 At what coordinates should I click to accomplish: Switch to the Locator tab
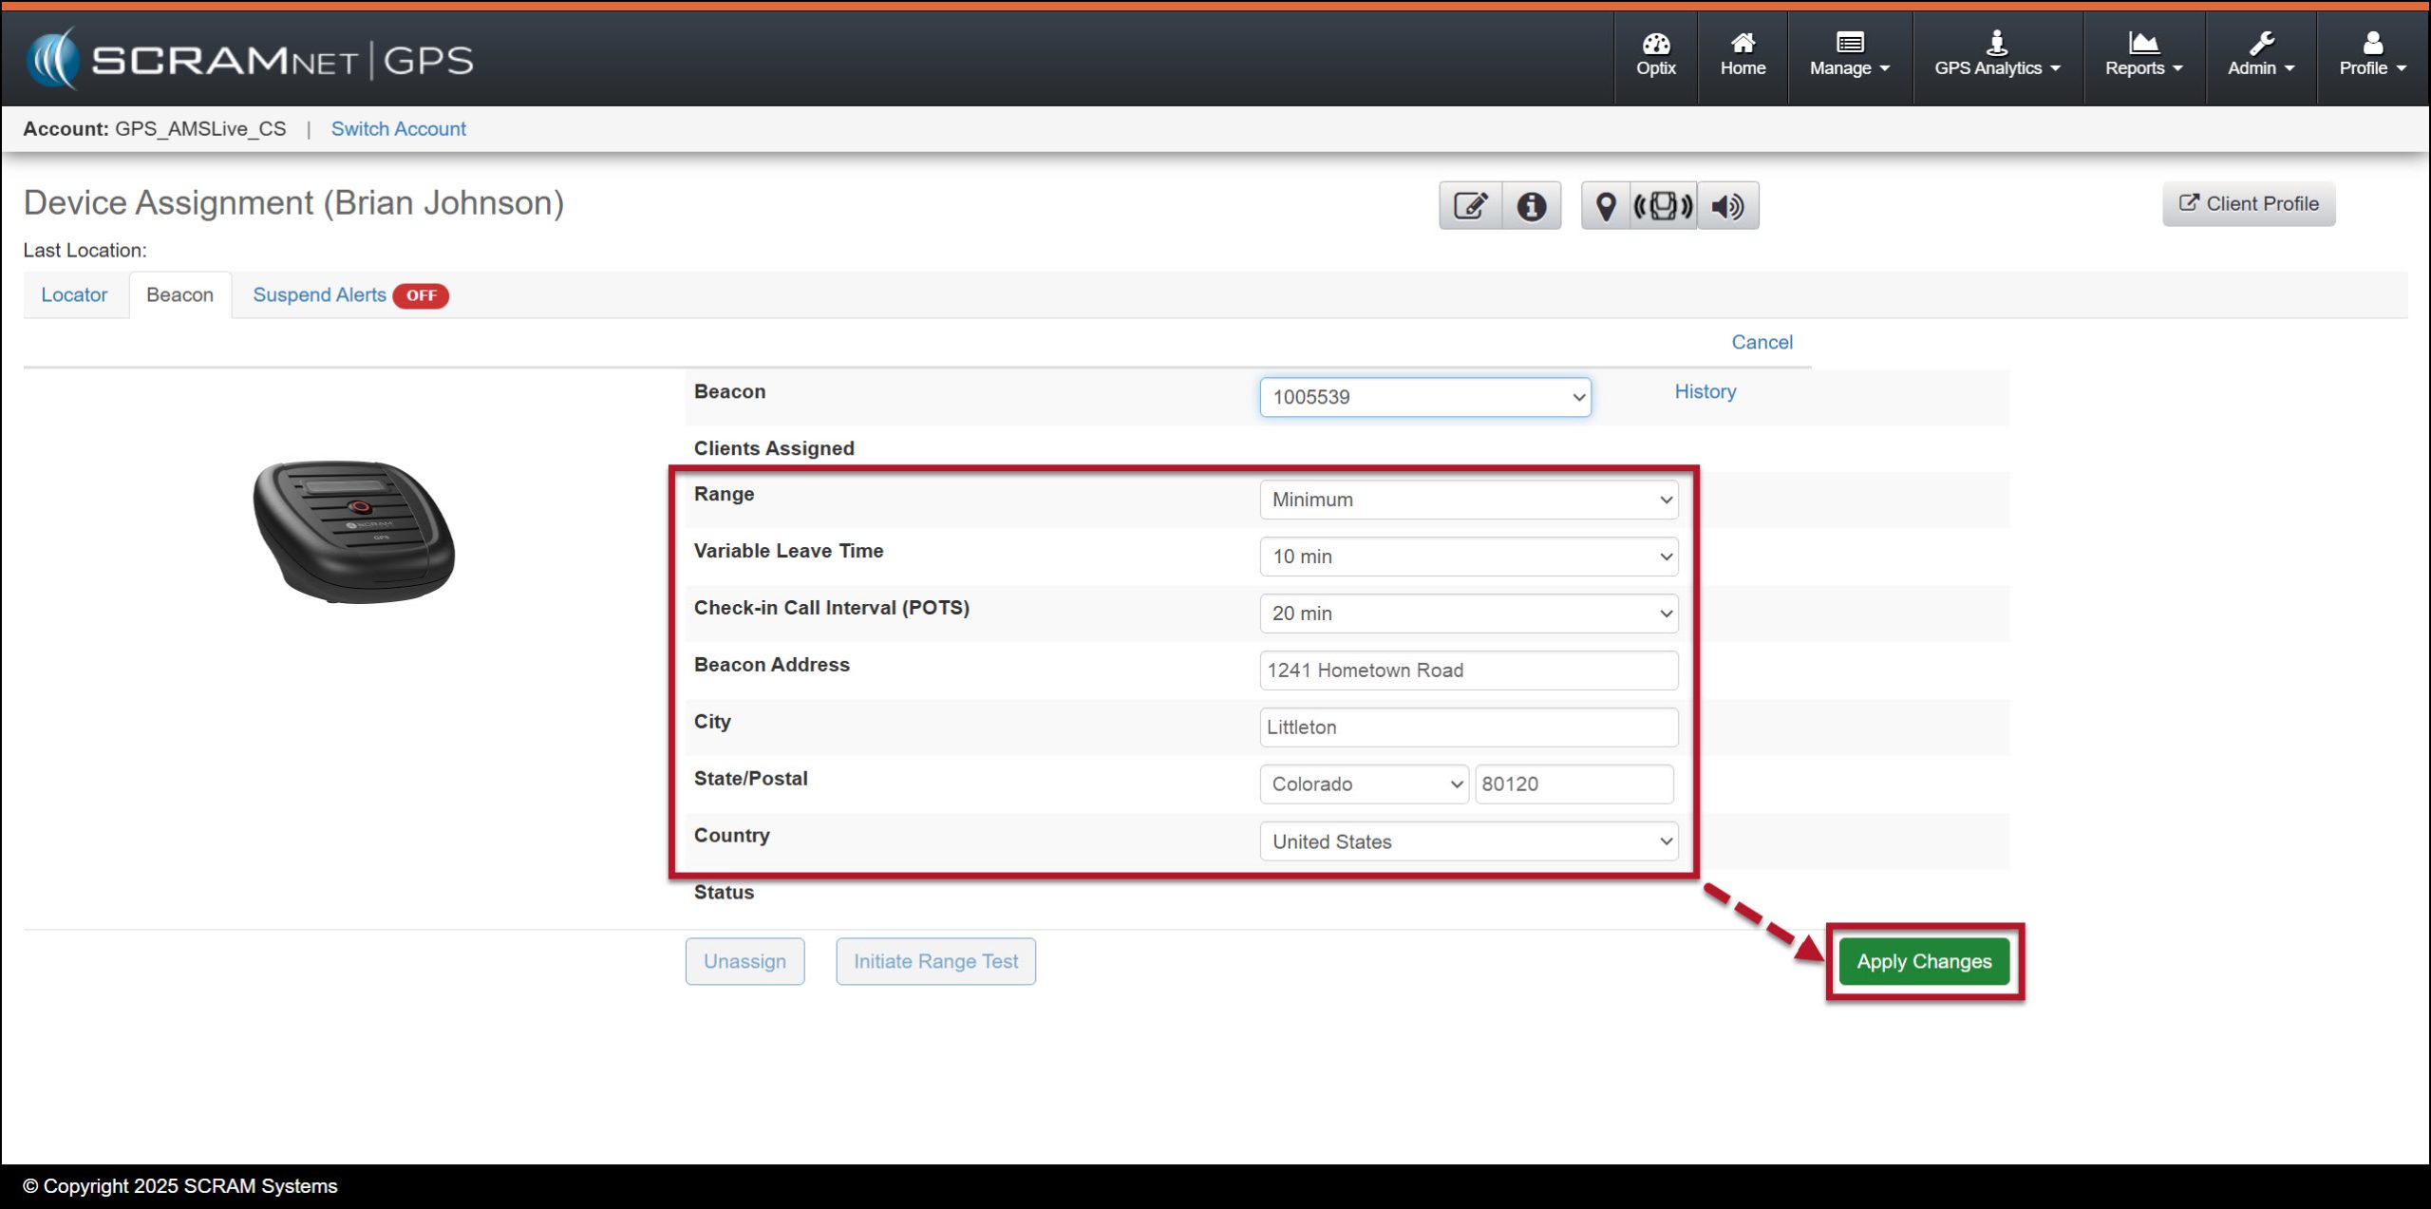pyautogui.click(x=74, y=295)
